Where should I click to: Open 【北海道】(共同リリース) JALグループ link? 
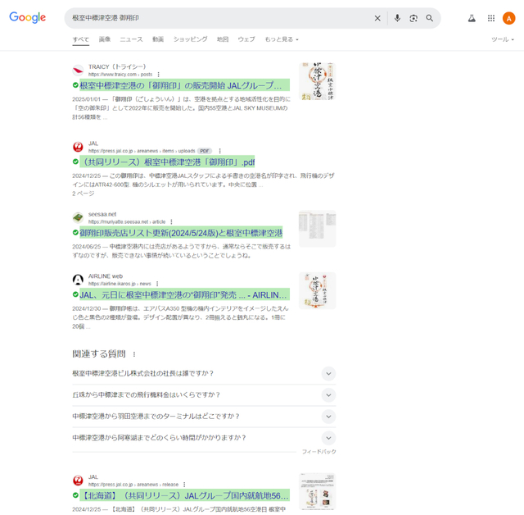[x=184, y=495]
